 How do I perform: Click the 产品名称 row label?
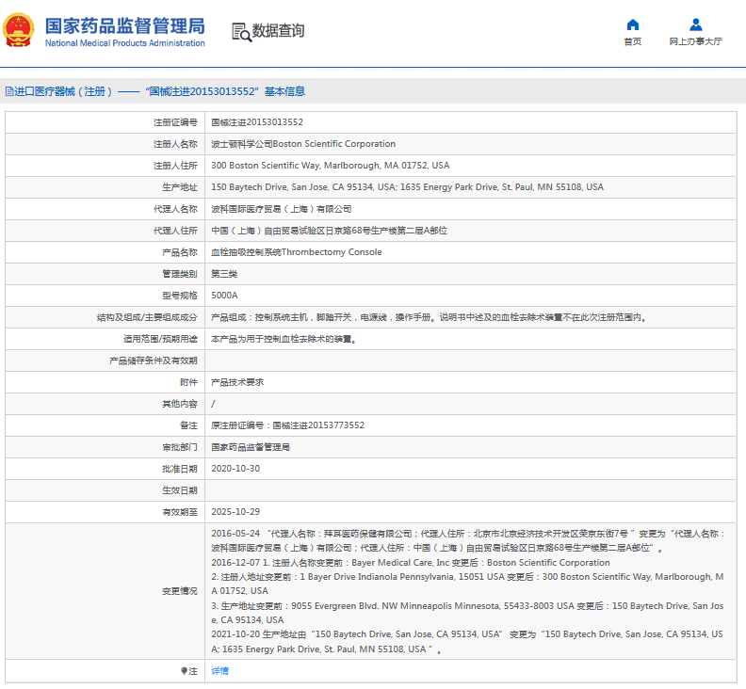(179, 252)
